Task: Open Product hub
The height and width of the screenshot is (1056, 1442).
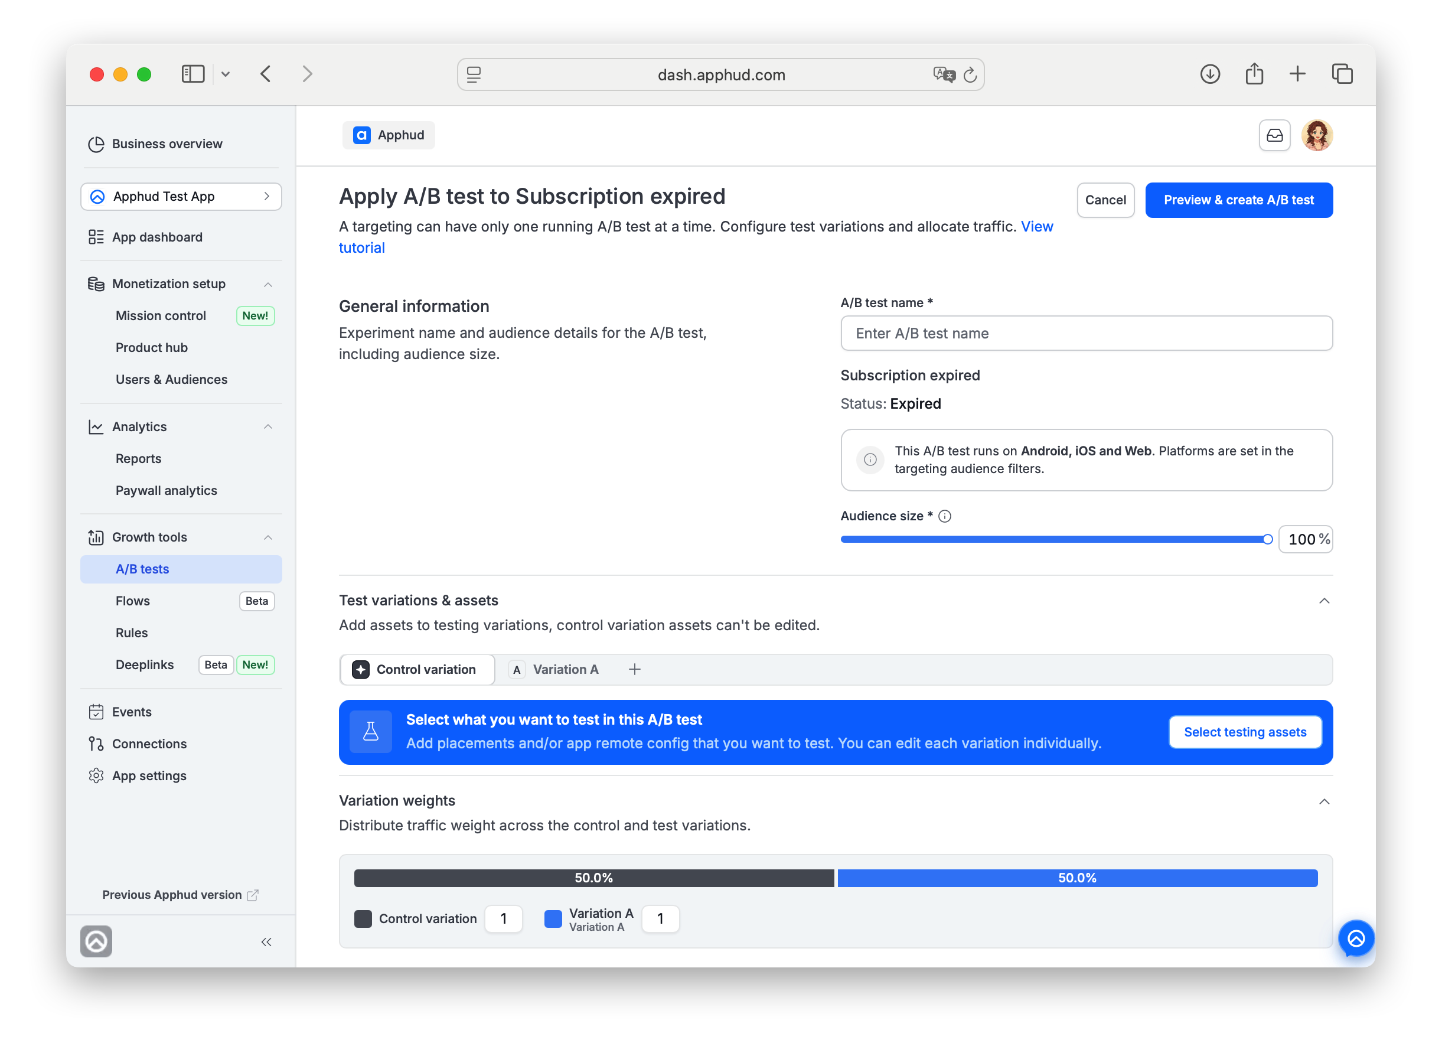Action: coord(152,348)
